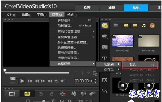The image size is (162, 102).
Task: Expand Layout Settings (布局设置) submenu
Action: tap(73, 64)
